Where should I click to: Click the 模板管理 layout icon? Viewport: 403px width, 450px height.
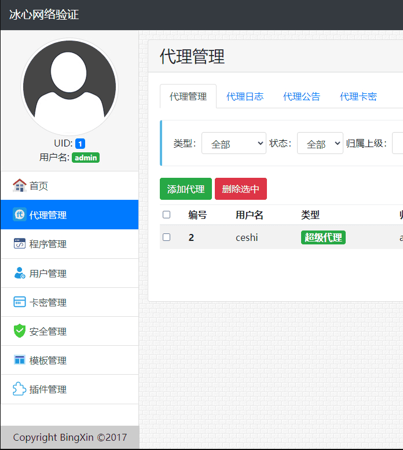pos(20,360)
